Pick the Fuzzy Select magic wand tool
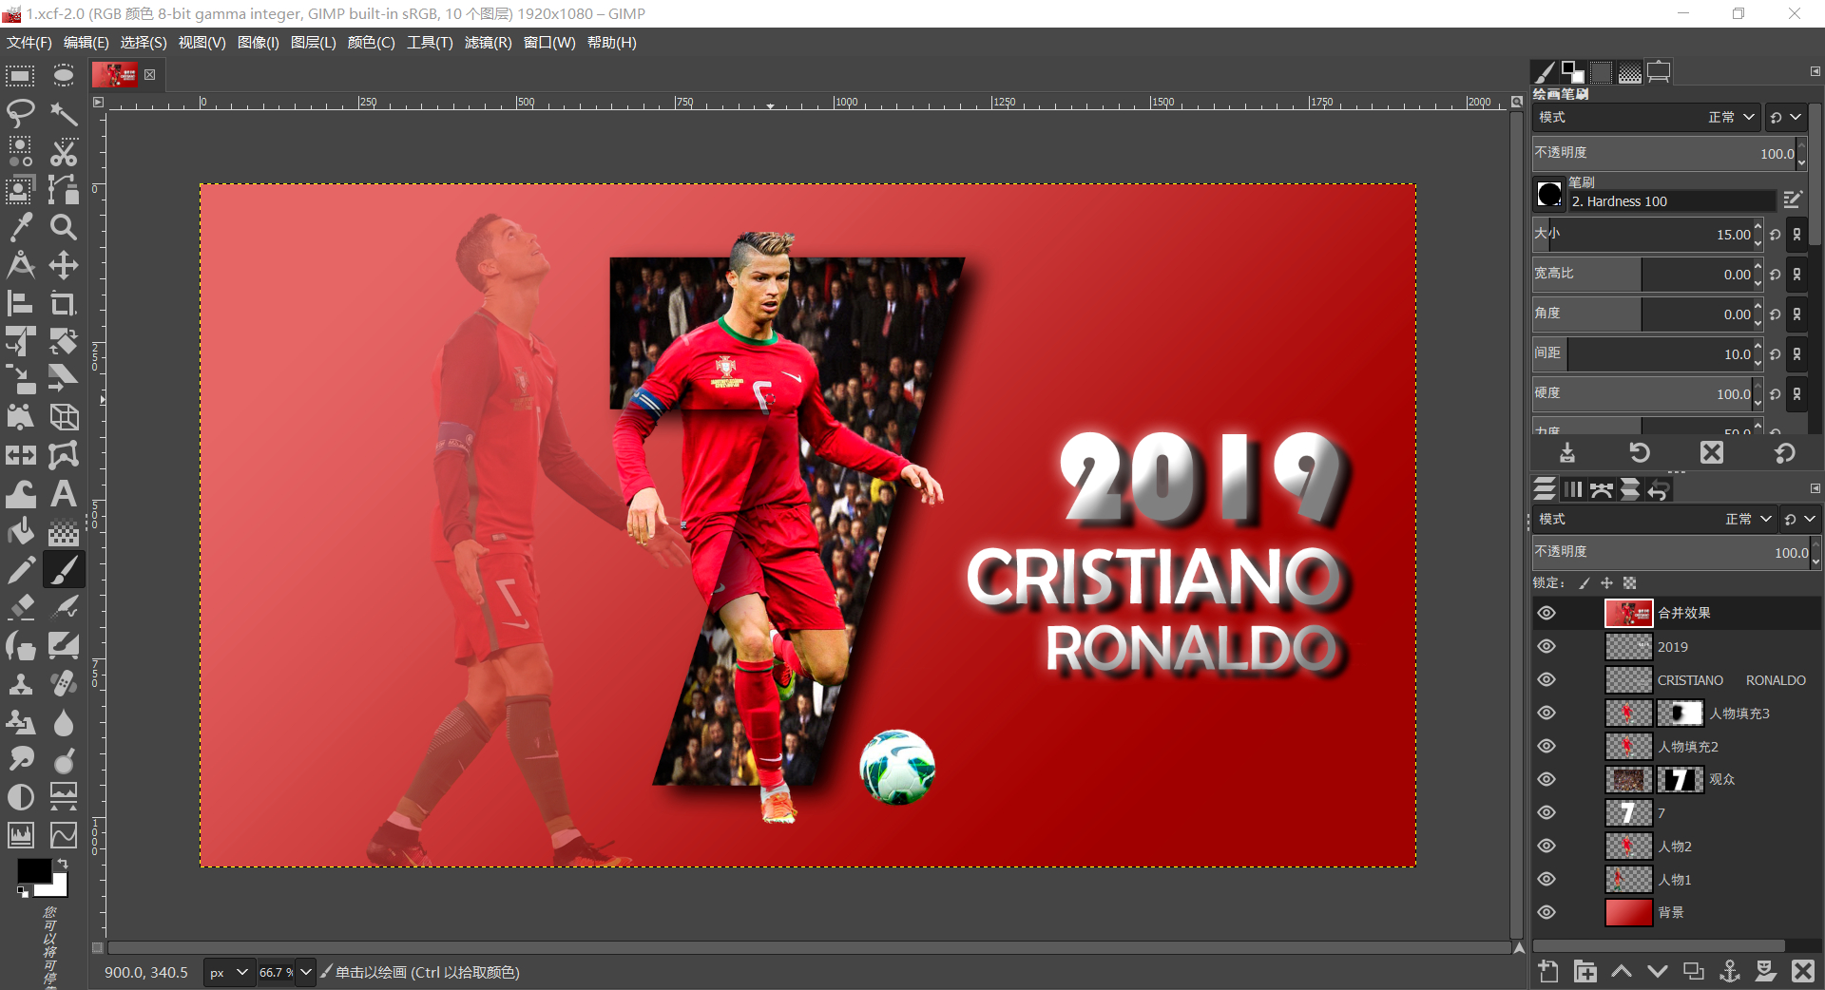Screen dimensions: 1825x990 click(64, 114)
